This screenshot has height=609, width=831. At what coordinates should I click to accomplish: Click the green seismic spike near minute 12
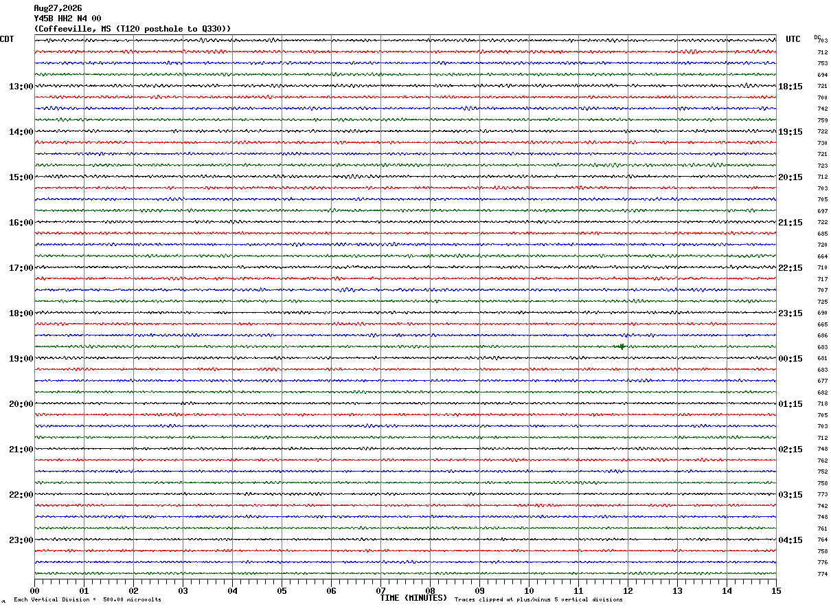(x=622, y=346)
